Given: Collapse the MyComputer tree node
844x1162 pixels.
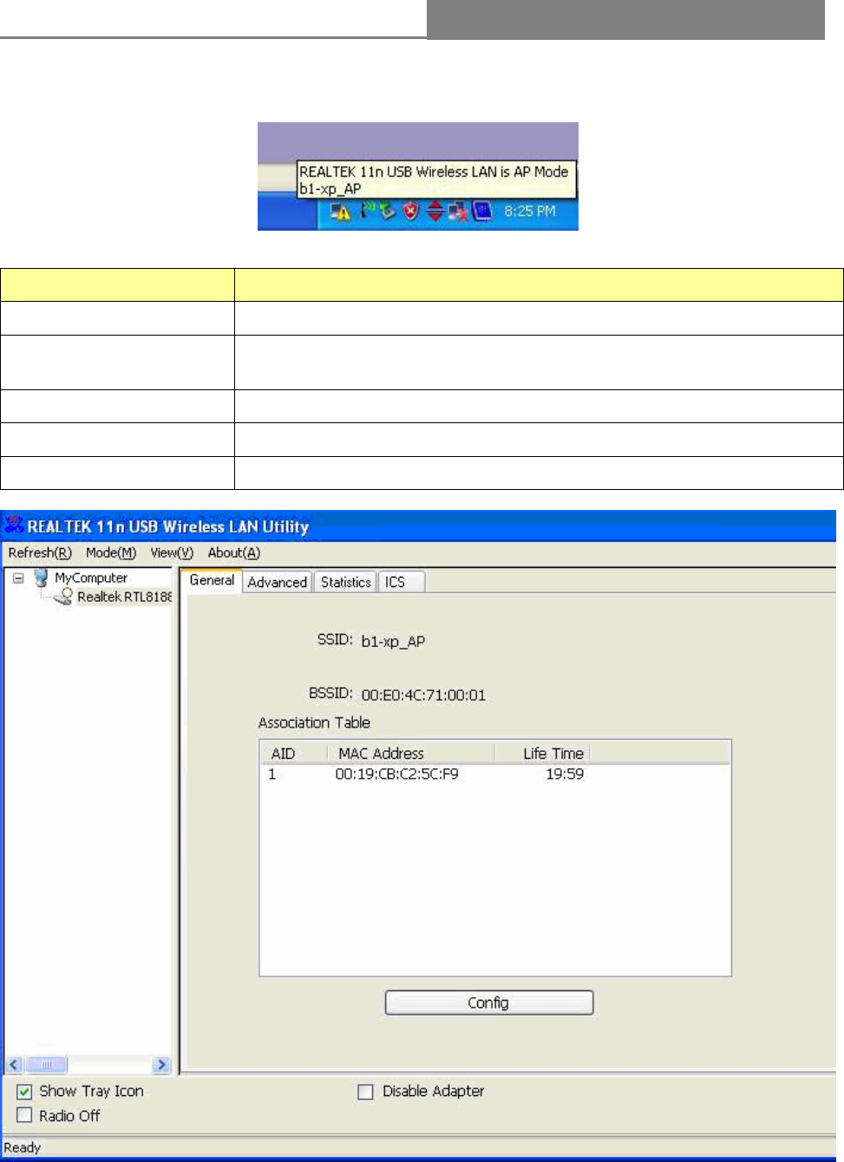Looking at the screenshot, I should coord(18,578).
